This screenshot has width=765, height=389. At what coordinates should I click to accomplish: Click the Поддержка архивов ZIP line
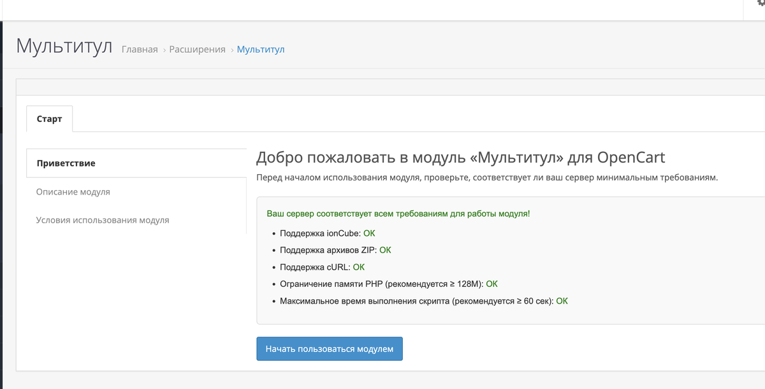[335, 250]
